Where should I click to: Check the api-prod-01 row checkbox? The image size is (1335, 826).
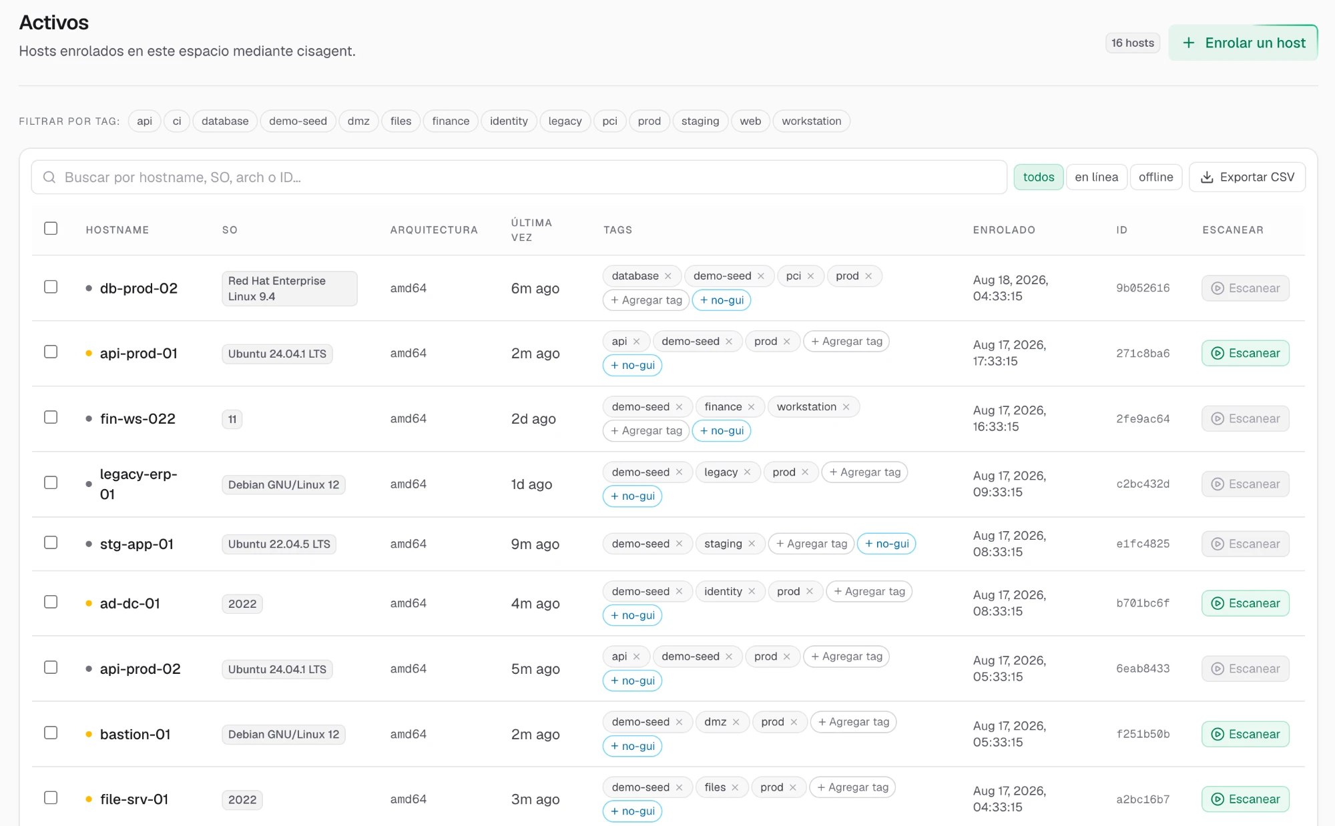(51, 352)
